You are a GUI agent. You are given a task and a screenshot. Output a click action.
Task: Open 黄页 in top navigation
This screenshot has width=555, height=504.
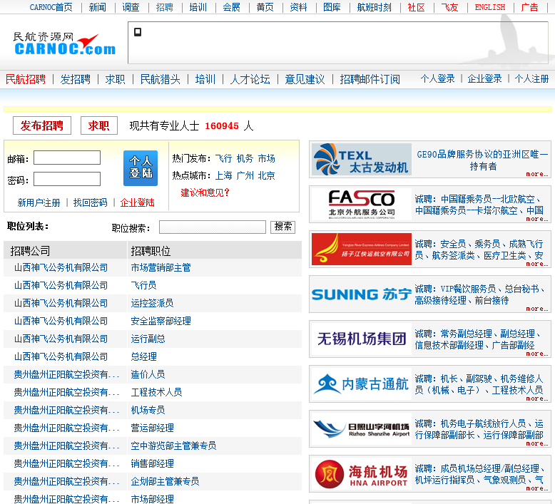coord(265,7)
